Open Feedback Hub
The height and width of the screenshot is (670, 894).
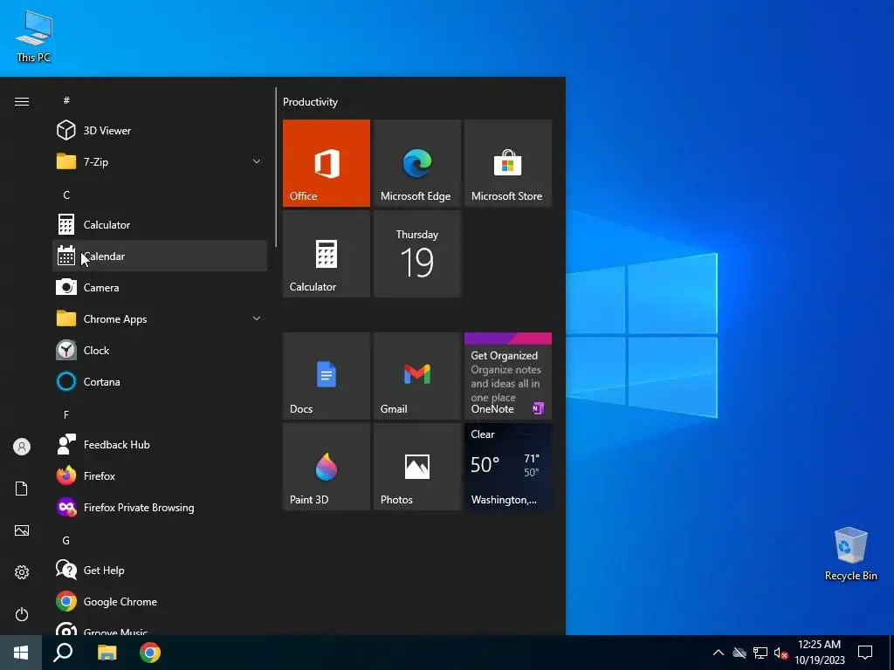[160, 444]
